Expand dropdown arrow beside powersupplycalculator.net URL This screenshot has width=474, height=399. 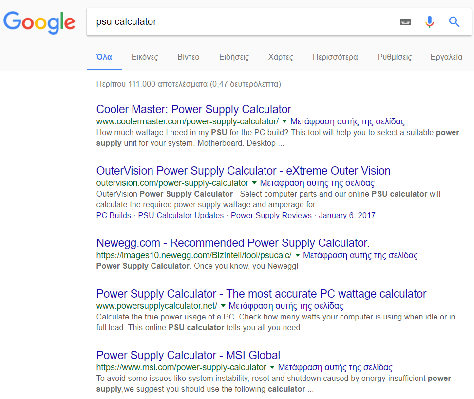tap(223, 306)
